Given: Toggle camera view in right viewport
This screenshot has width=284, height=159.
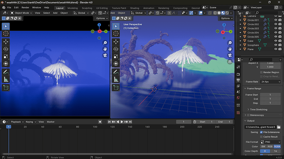Looking at the screenshot, I should coord(230,55).
